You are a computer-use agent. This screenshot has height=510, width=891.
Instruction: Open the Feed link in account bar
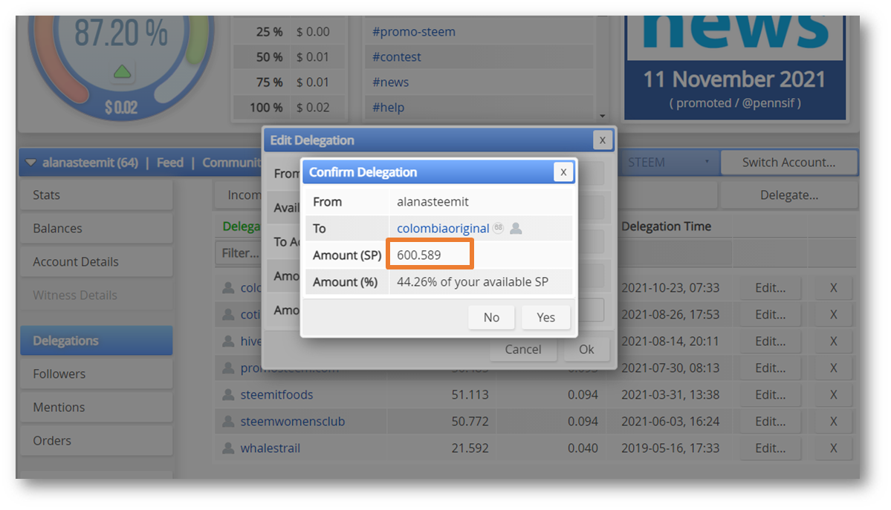tap(170, 163)
